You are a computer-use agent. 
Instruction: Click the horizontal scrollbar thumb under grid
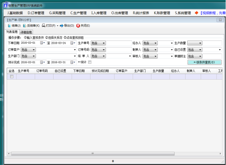92,154
